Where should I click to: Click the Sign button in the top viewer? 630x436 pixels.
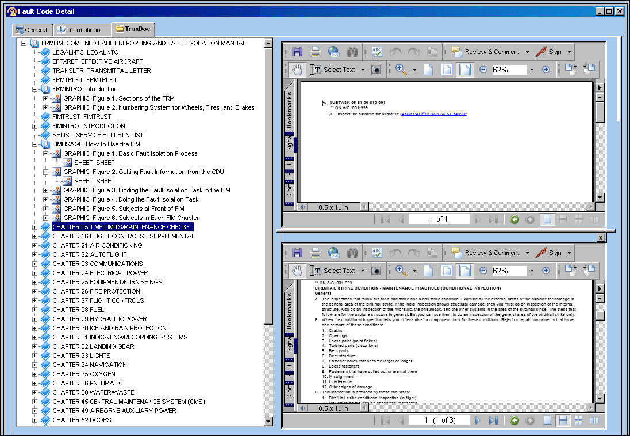pyautogui.click(x=549, y=52)
